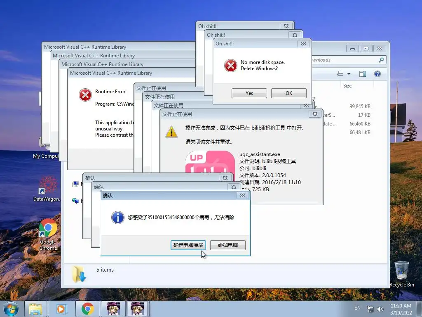Click the ugc_assistant.exe filename text
This screenshot has height=317, width=422.
click(260, 154)
